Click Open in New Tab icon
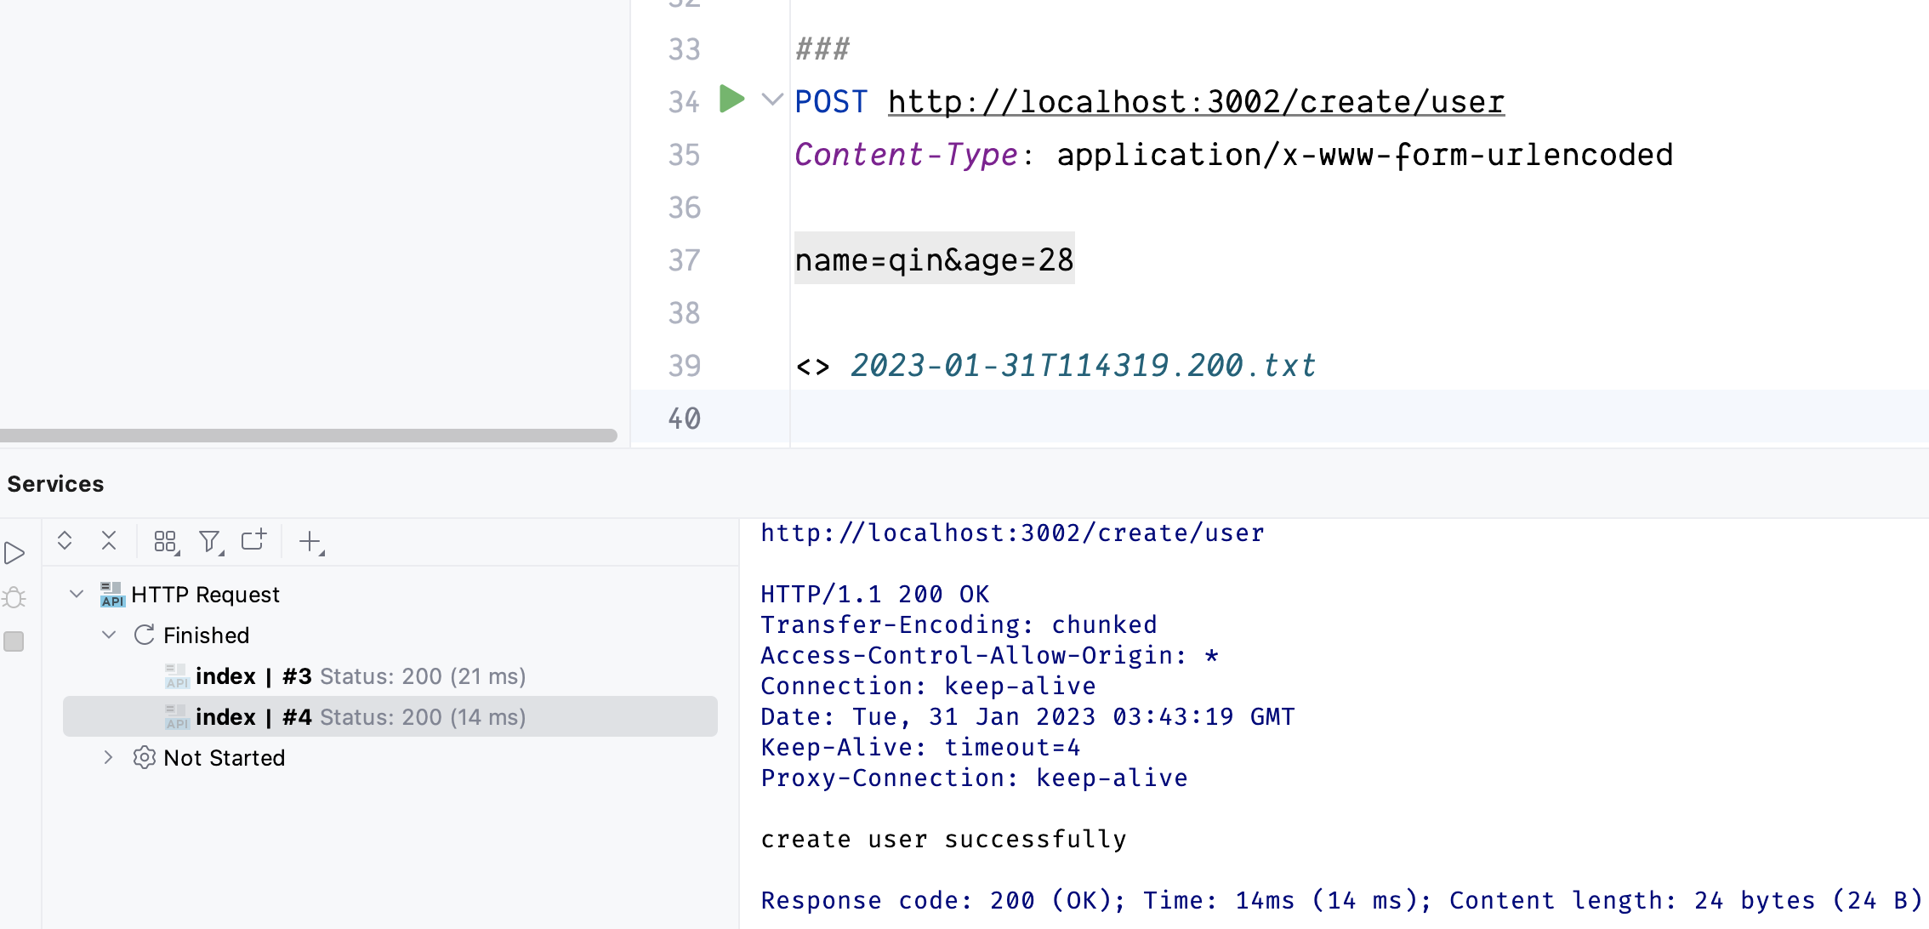This screenshot has width=1929, height=929. (x=253, y=540)
